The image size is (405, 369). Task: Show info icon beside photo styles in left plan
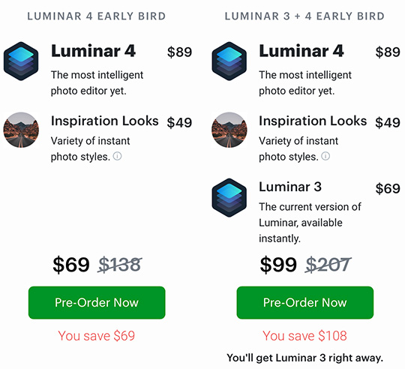(x=117, y=156)
